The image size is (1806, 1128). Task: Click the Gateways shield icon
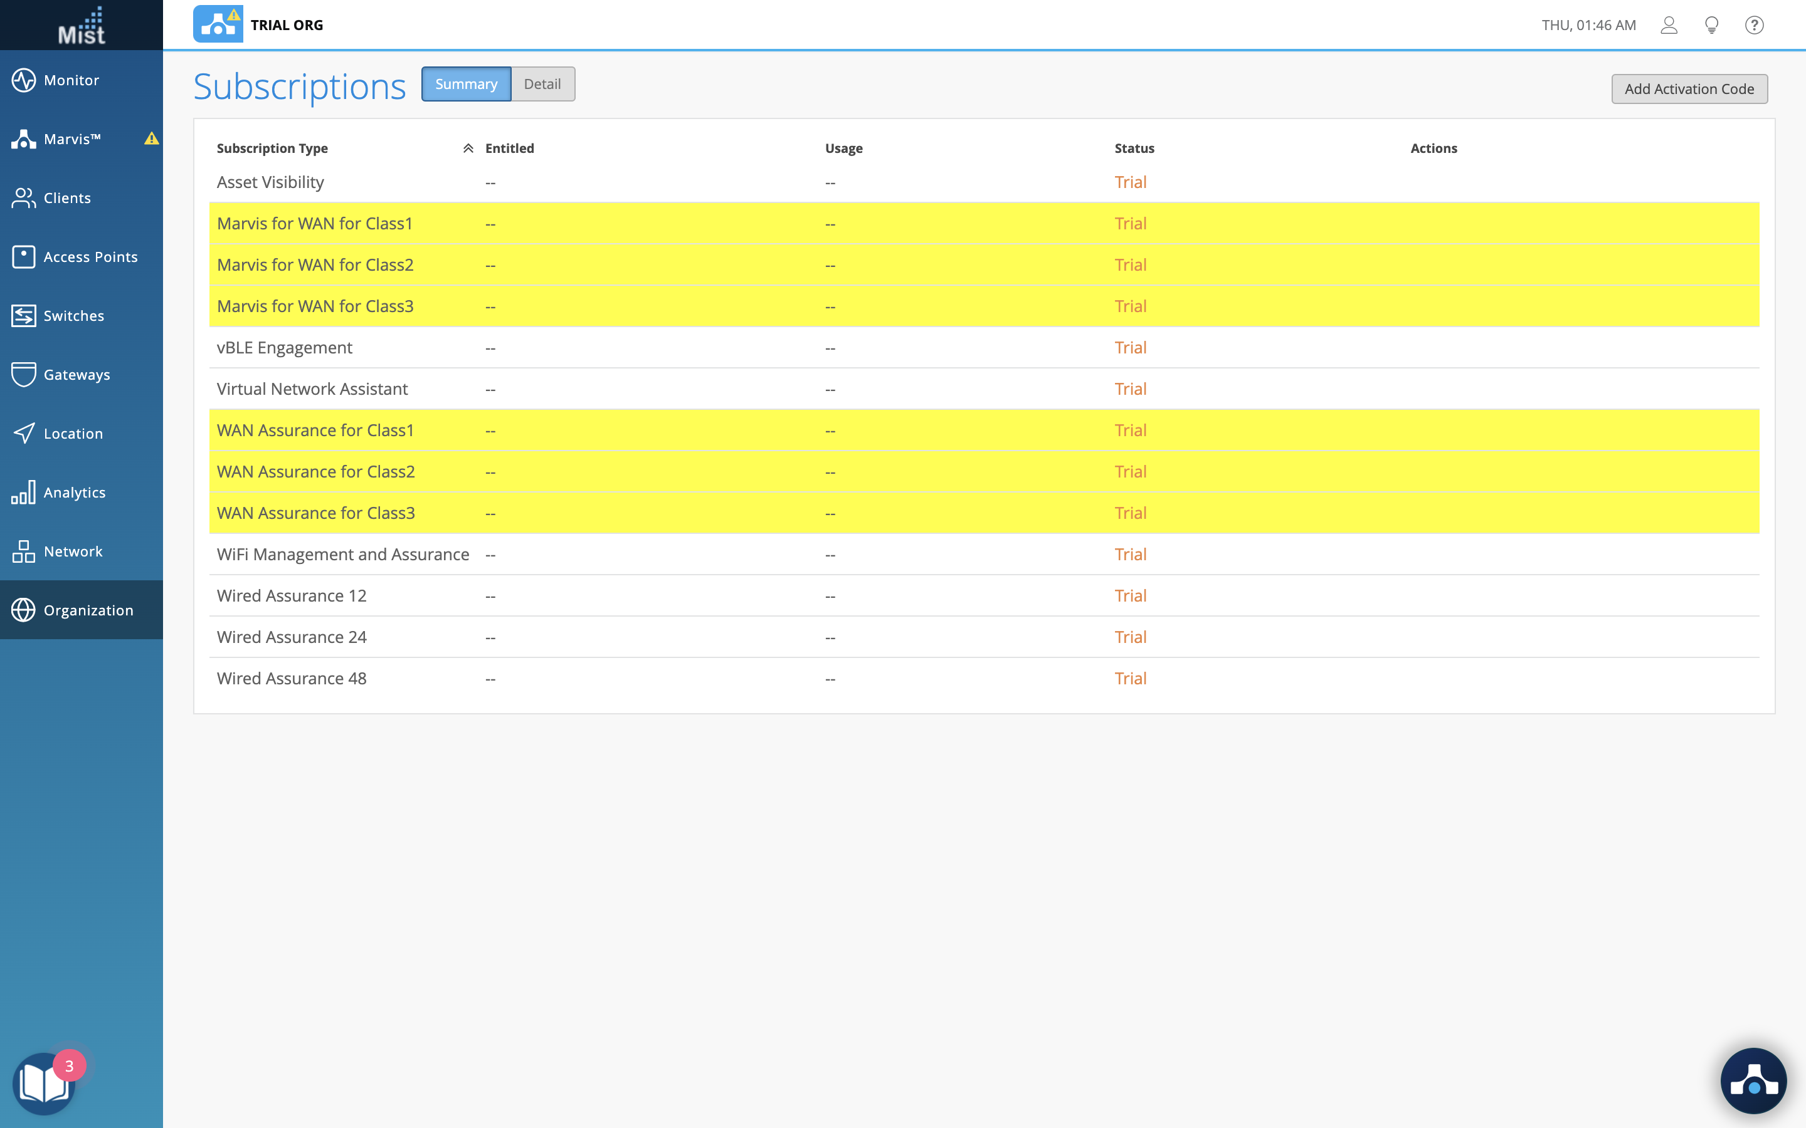[x=24, y=375]
